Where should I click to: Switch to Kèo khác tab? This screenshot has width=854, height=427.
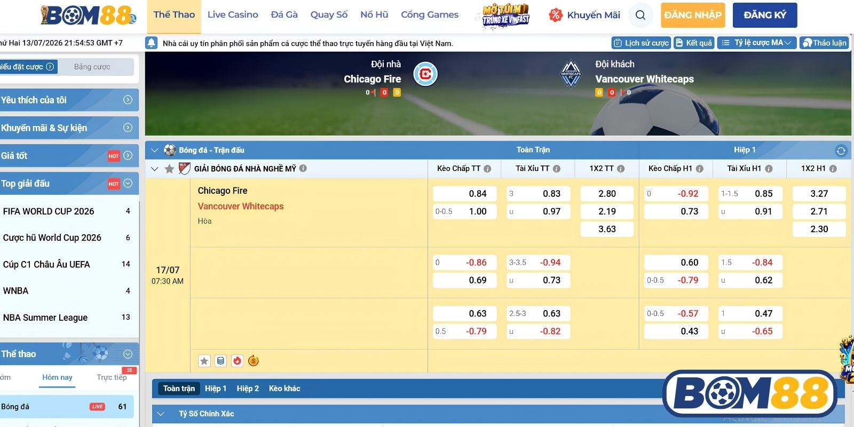(x=284, y=389)
